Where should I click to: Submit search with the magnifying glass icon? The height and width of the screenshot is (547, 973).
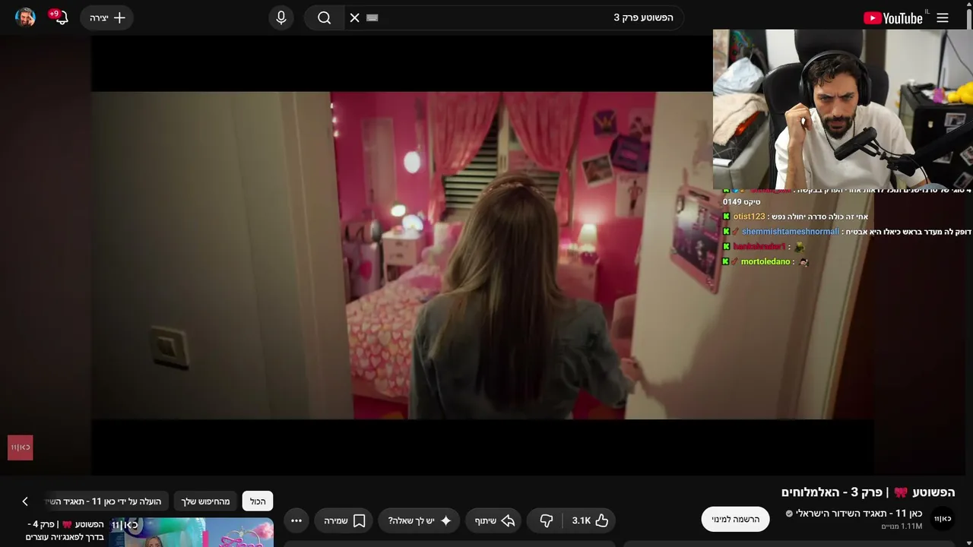pos(325,17)
